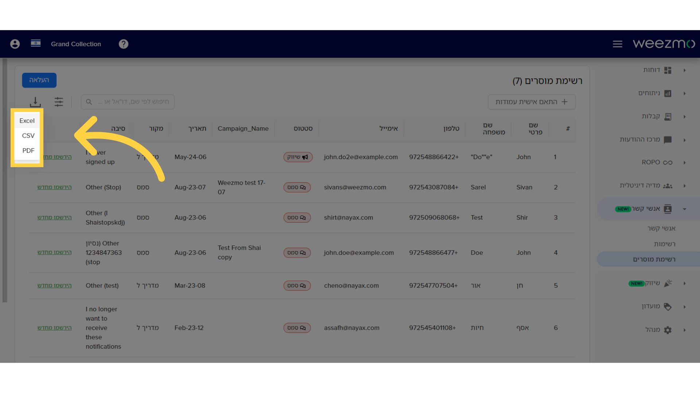Click the סמס status badge for cheno@nayax.com
This screenshot has width=700, height=393.
tap(297, 286)
